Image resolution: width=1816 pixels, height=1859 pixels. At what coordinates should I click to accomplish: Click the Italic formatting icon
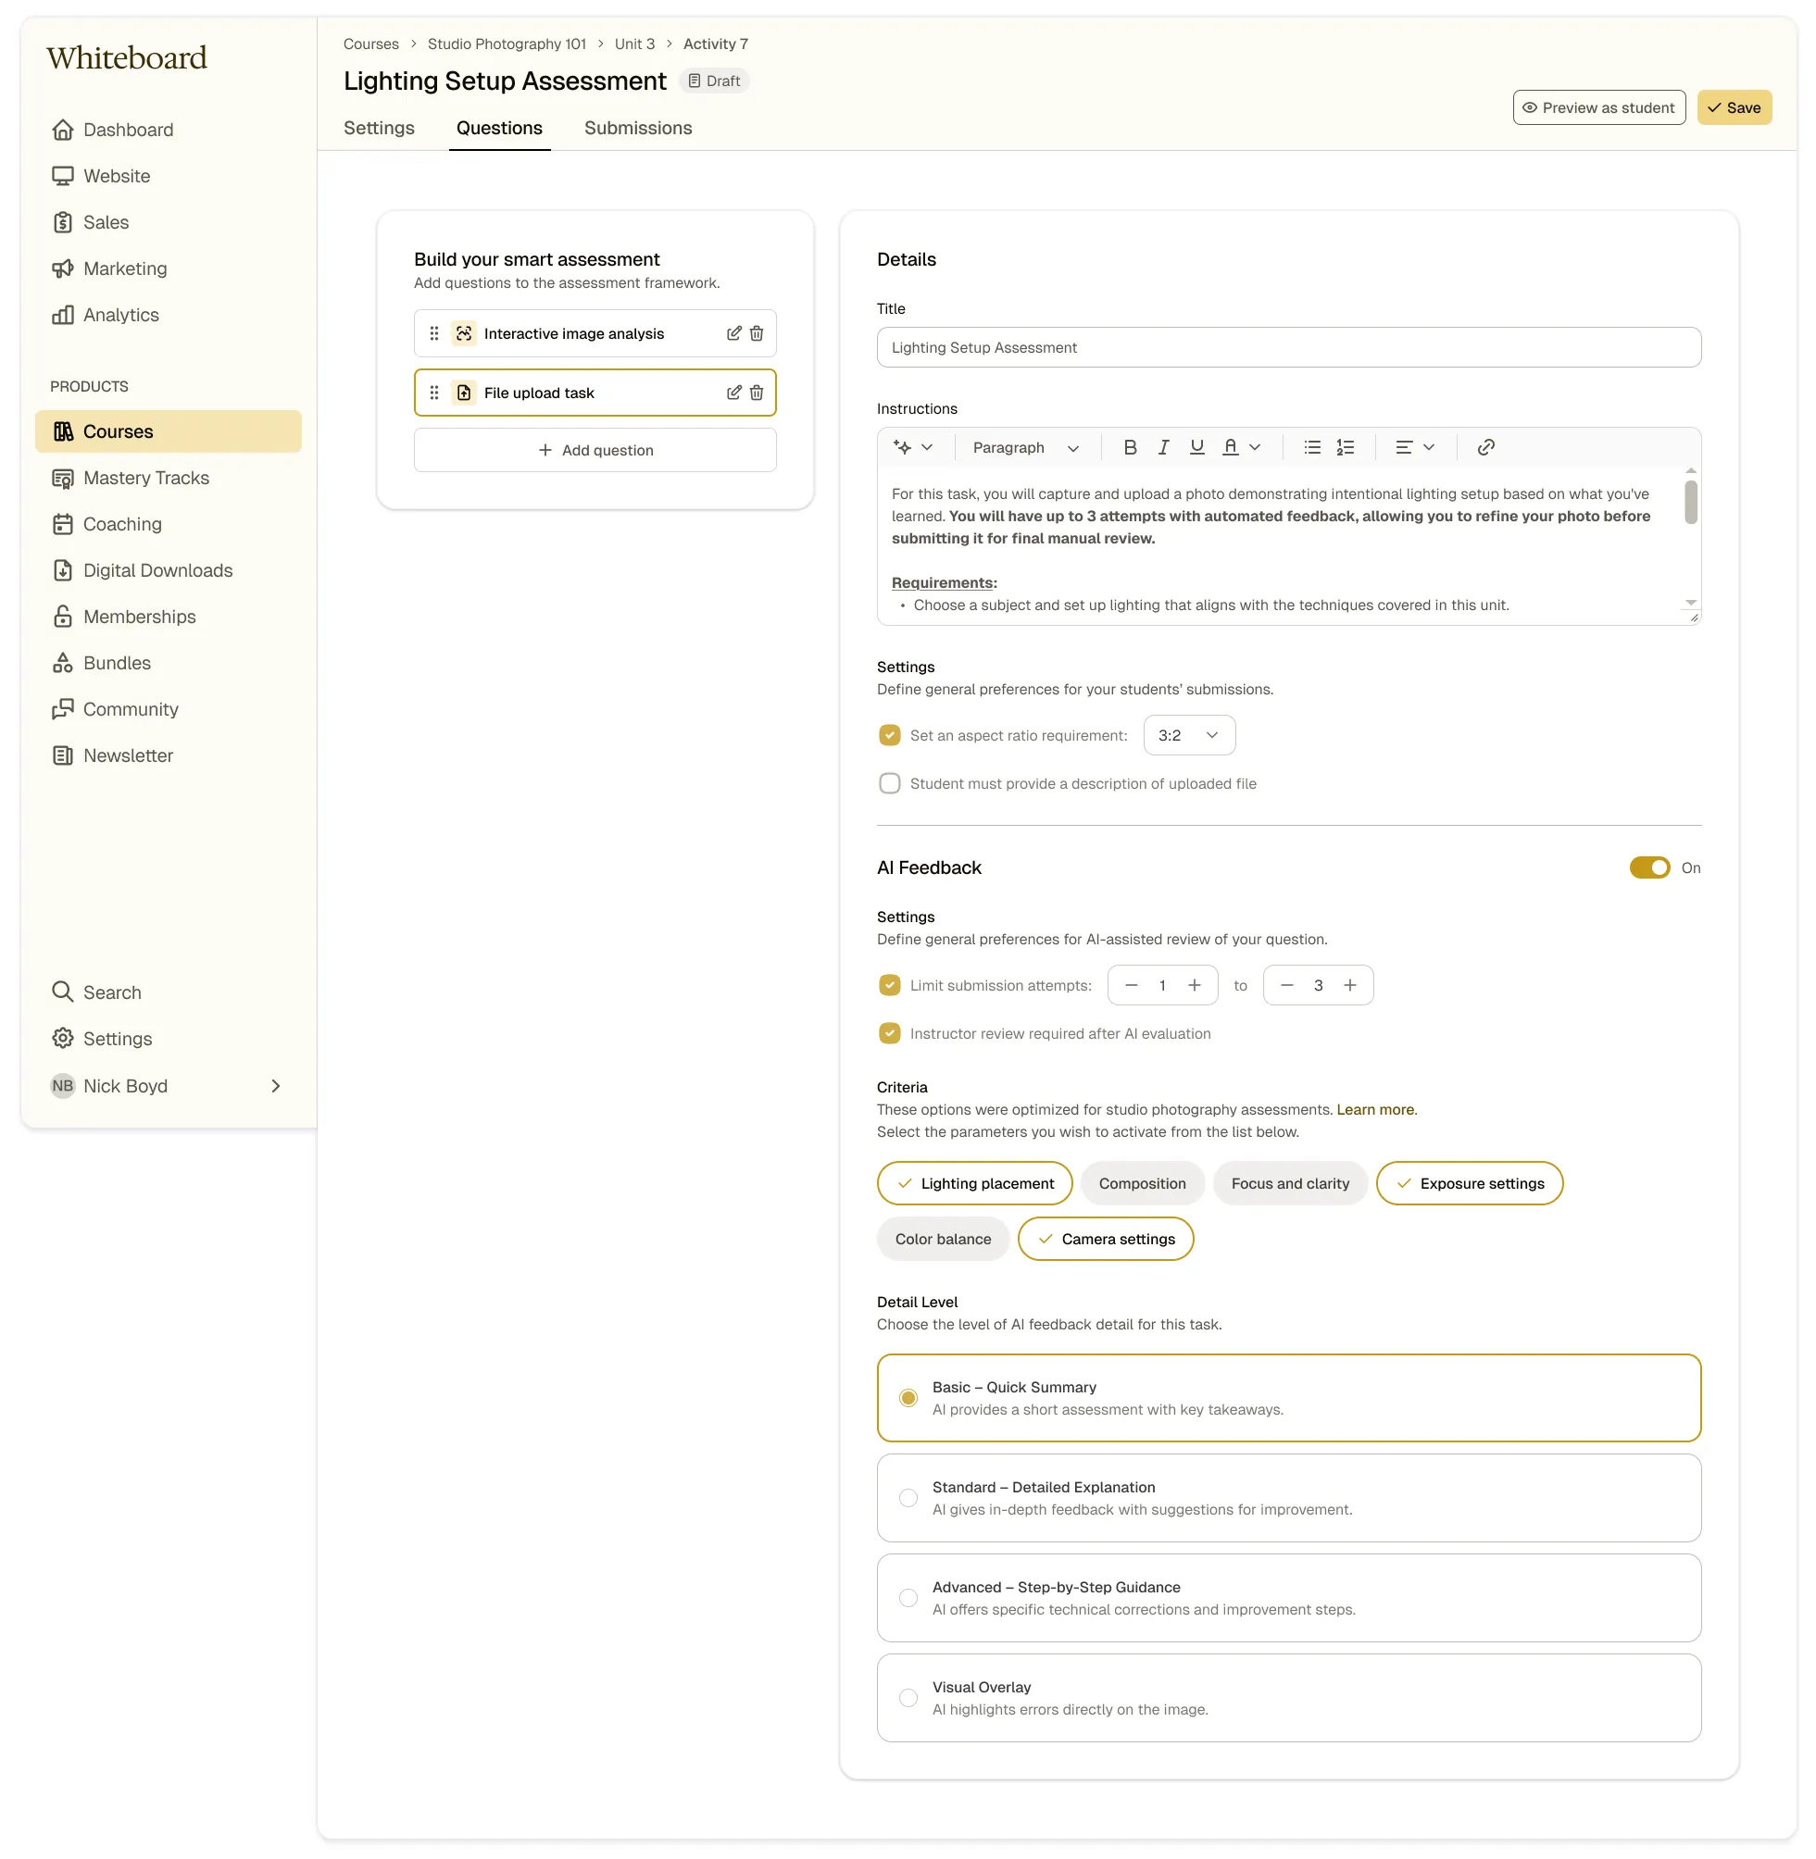1162,447
